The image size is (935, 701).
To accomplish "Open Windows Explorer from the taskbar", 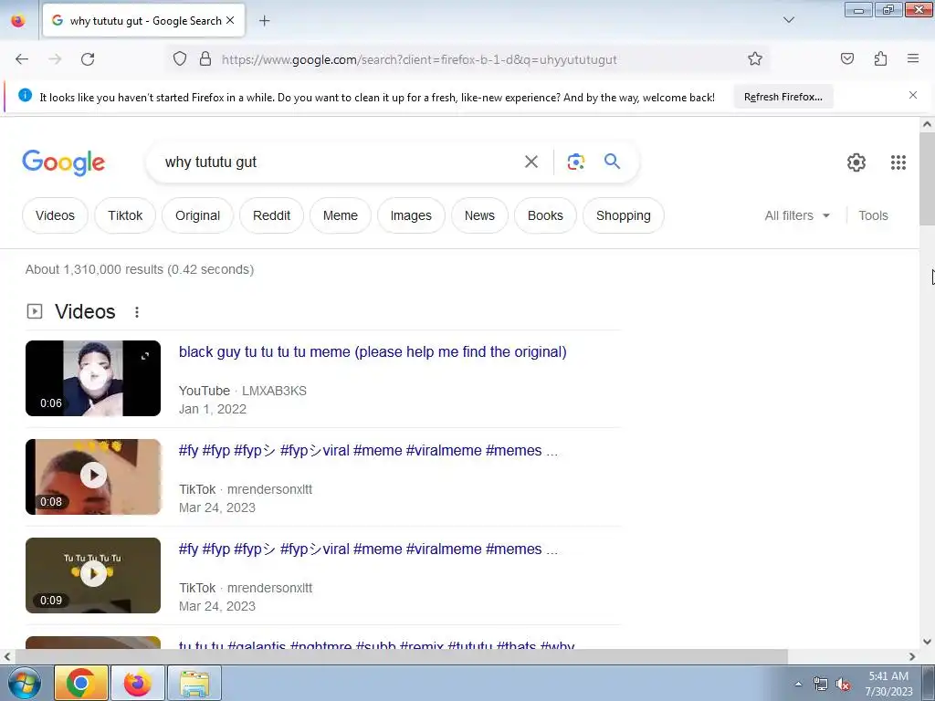I will click(x=194, y=683).
